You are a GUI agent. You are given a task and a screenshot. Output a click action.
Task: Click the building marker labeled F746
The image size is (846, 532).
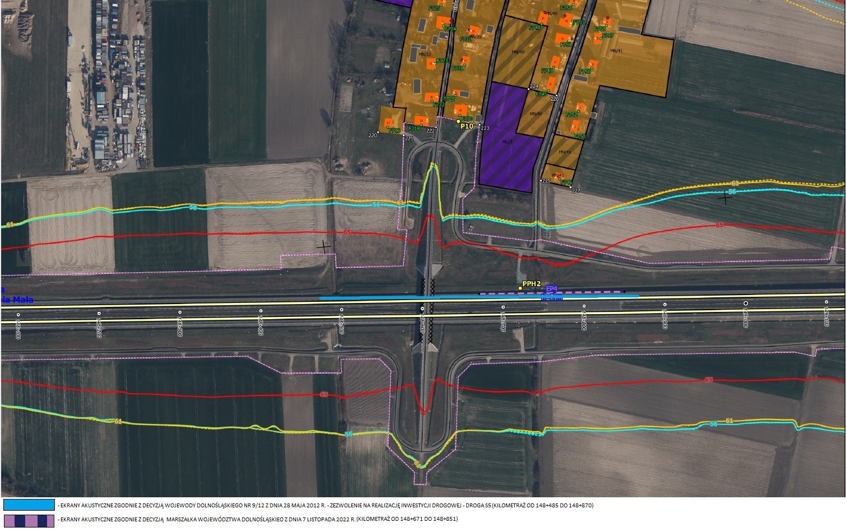(x=562, y=179)
